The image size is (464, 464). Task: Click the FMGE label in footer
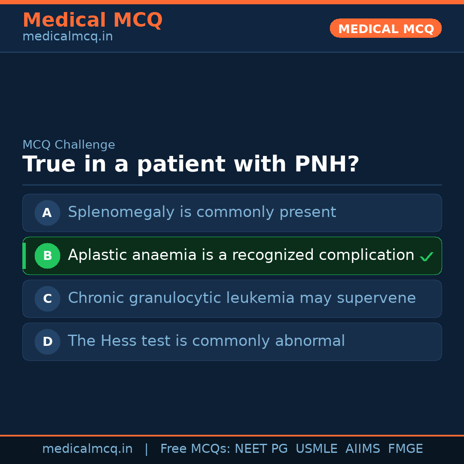pos(406,449)
